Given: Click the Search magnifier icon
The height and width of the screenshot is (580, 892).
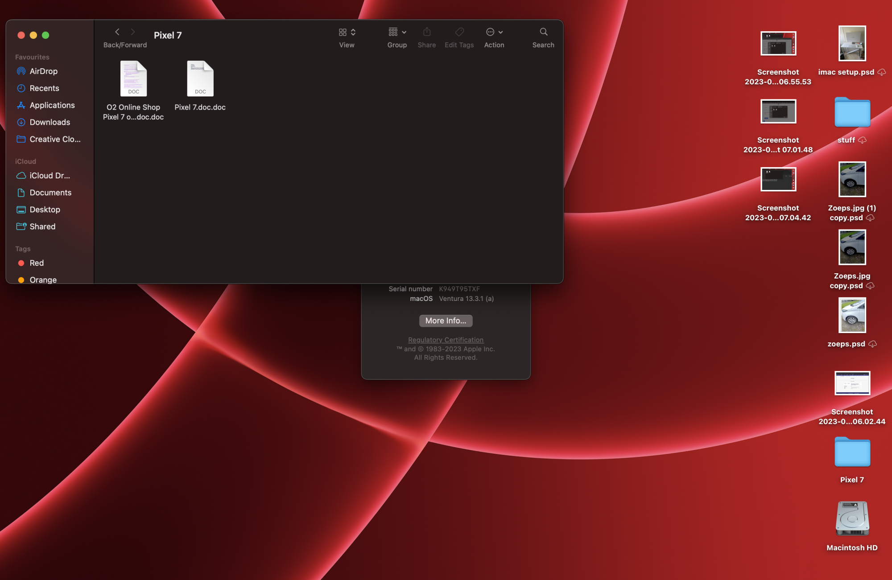Looking at the screenshot, I should point(543,32).
